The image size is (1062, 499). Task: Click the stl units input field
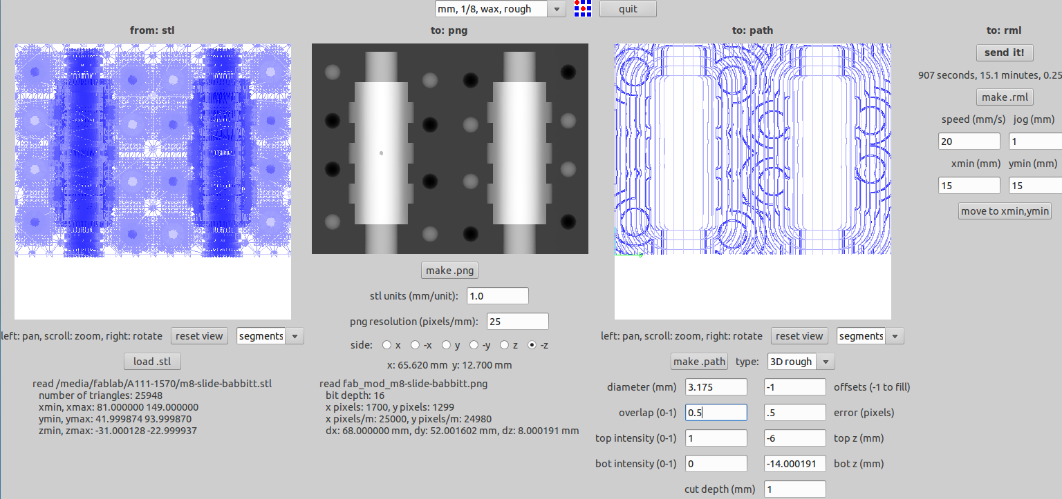click(498, 296)
